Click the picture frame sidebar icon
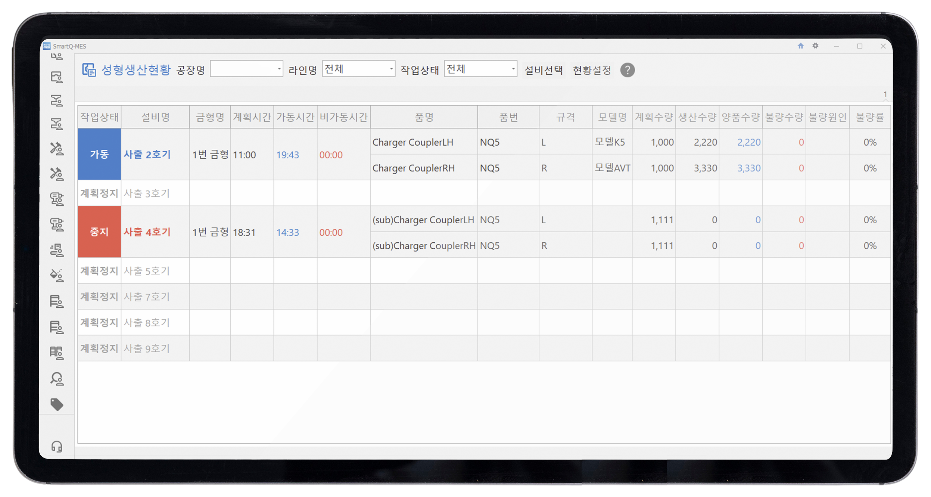Image resolution: width=931 pixels, height=497 pixels. pyautogui.click(x=57, y=77)
